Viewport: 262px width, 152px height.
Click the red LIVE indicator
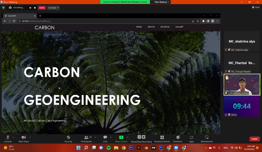pyautogui.click(x=42, y=8)
